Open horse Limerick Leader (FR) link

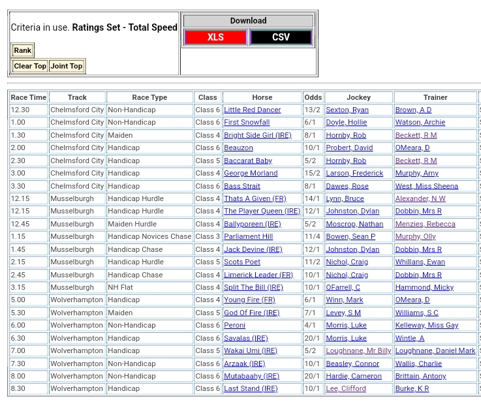(258, 275)
